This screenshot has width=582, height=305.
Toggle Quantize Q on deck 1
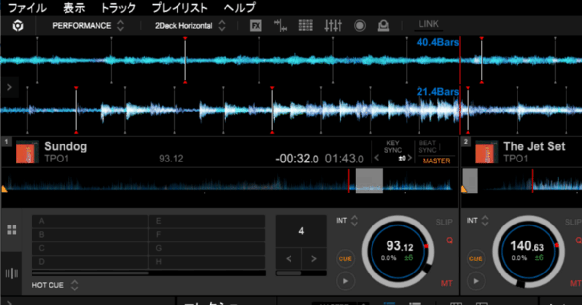point(449,240)
